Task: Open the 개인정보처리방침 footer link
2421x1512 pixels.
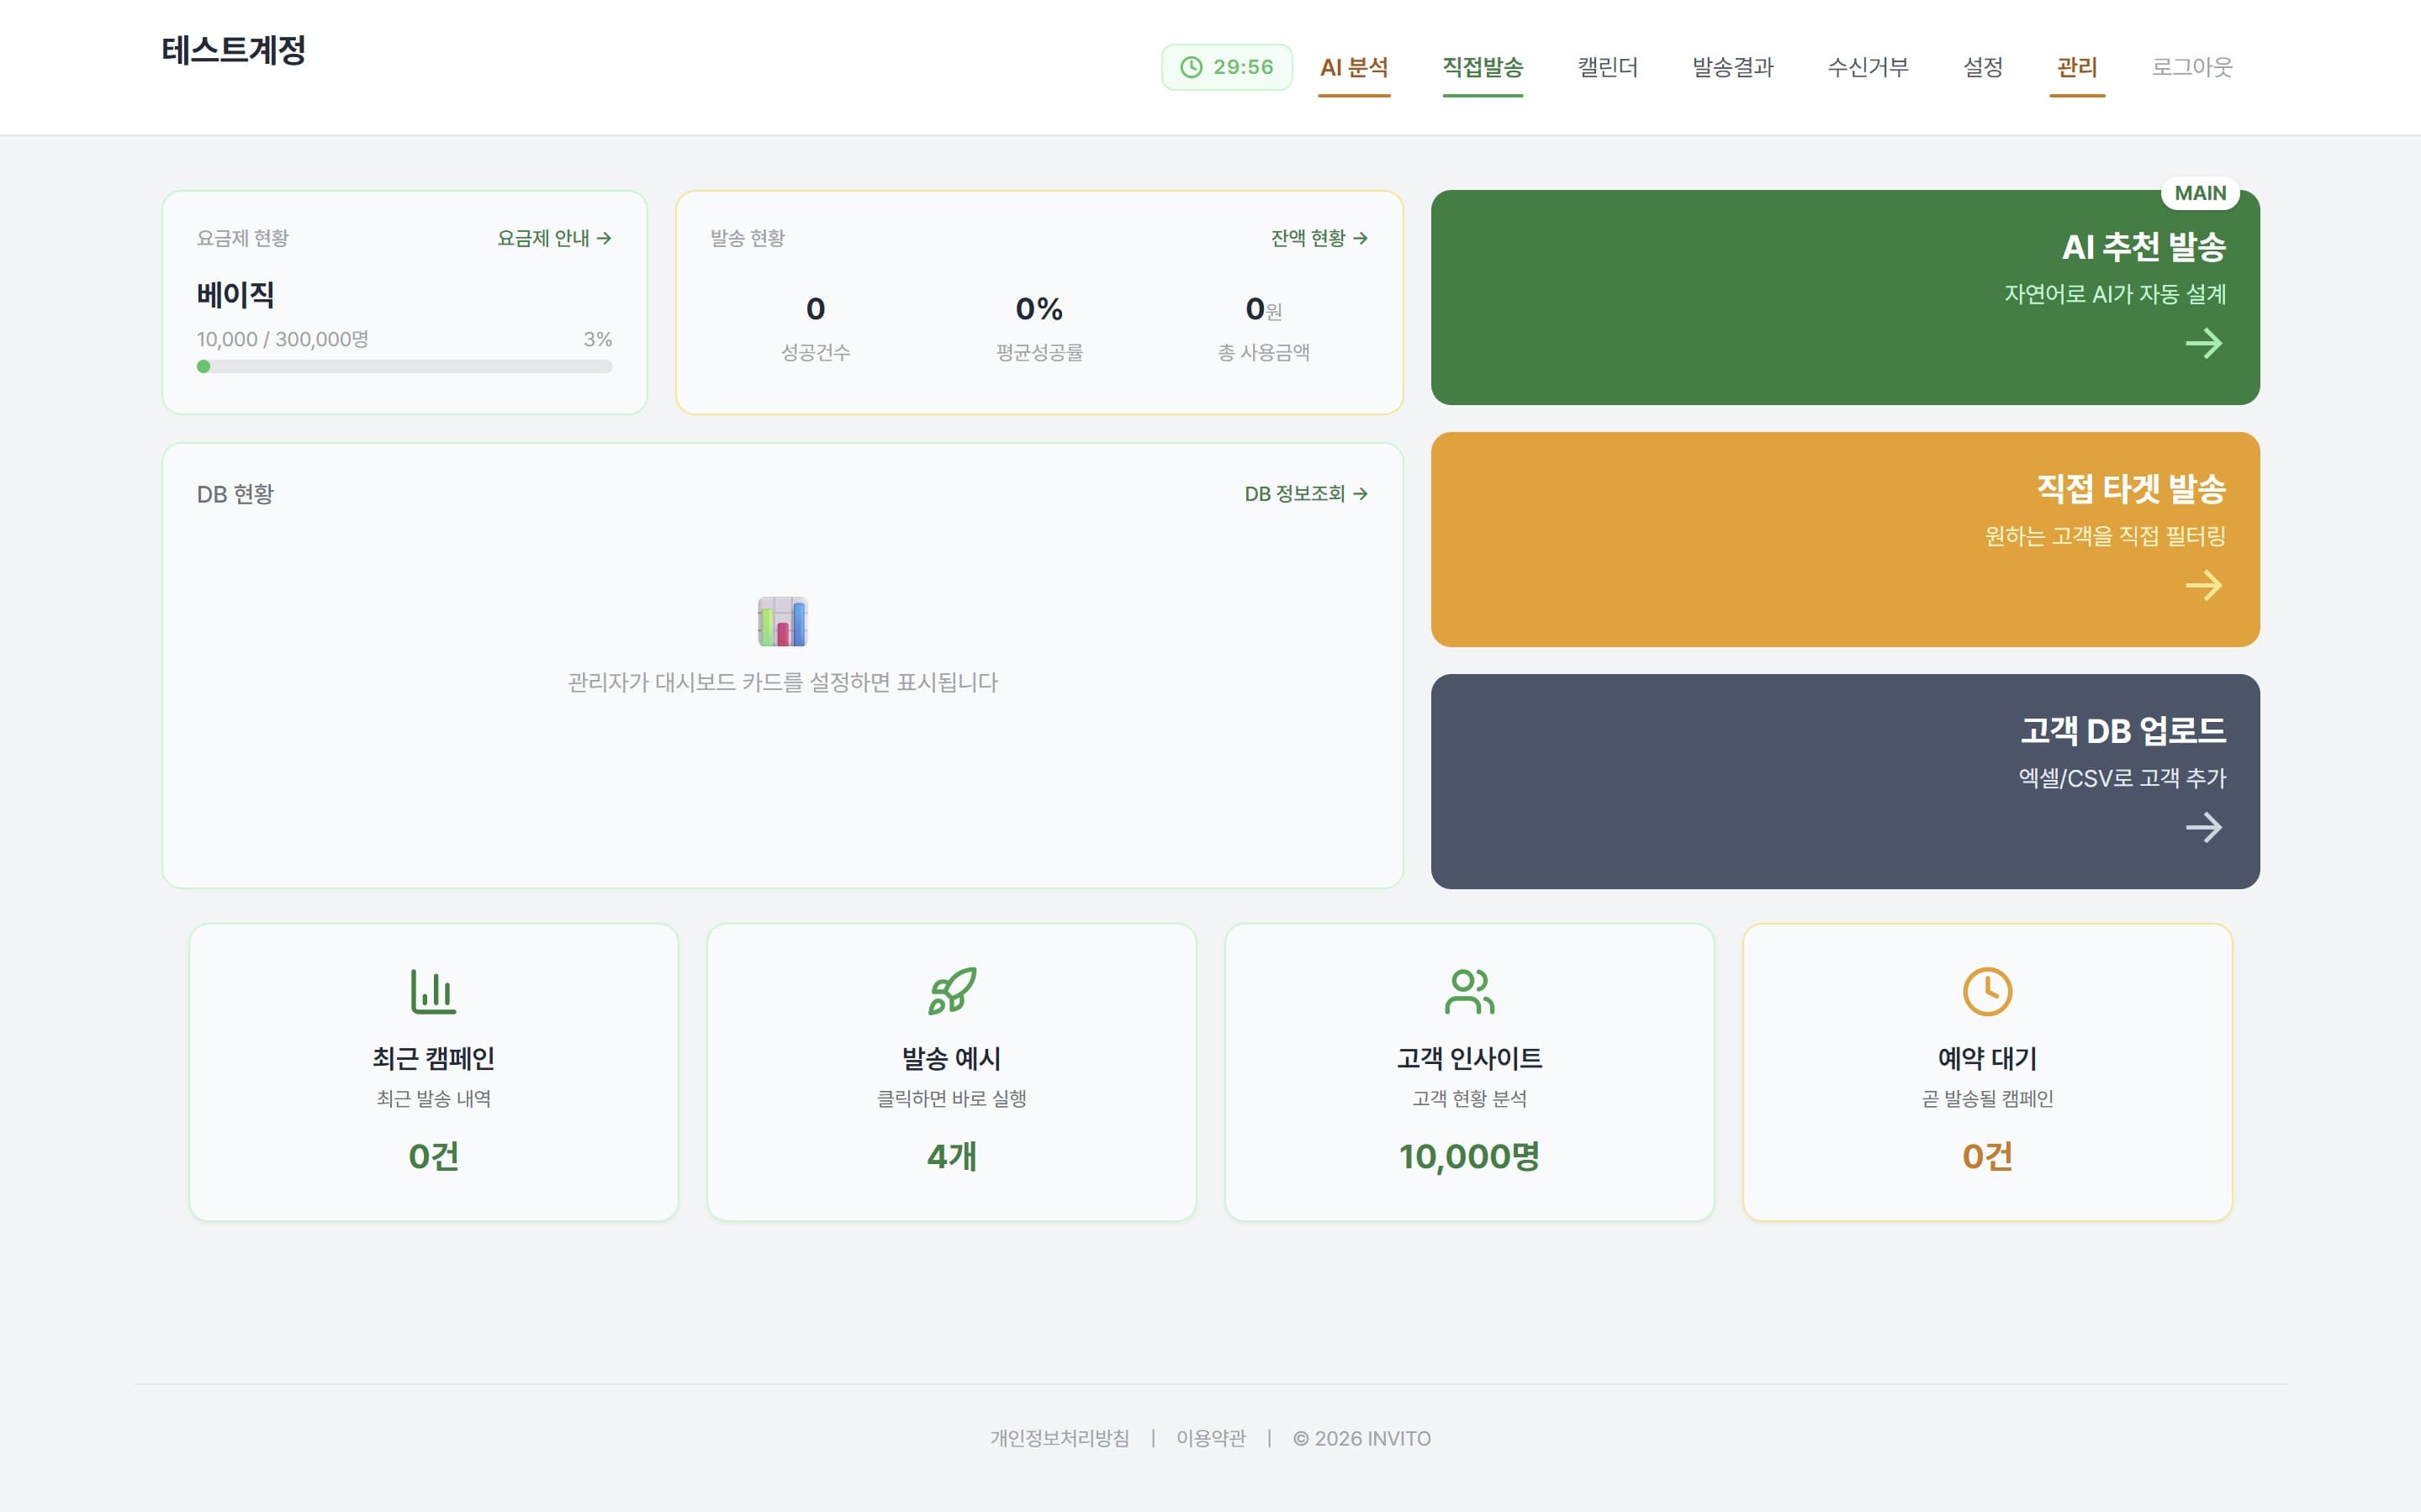Action: pyautogui.click(x=1059, y=1438)
